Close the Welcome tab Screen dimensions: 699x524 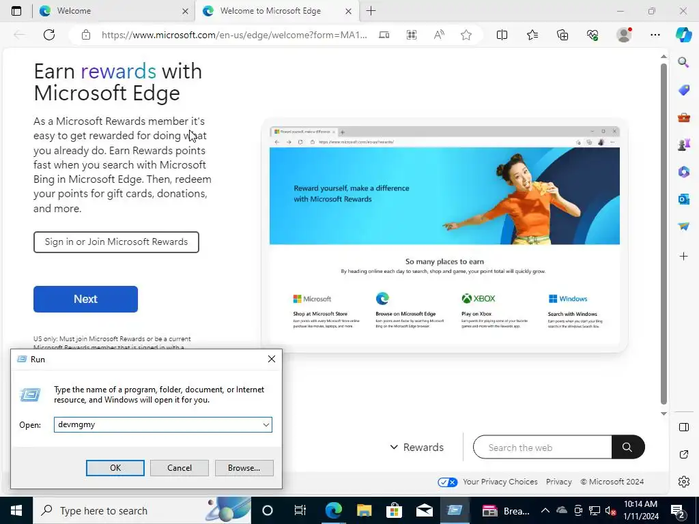pyautogui.click(x=185, y=12)
